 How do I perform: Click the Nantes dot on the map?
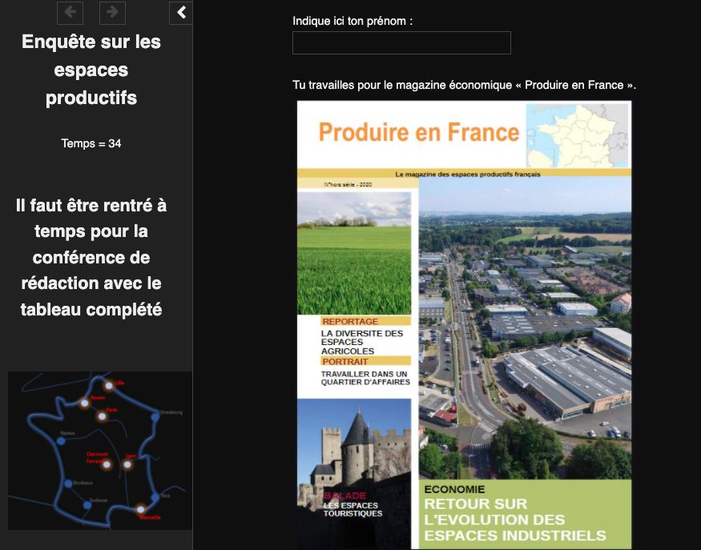pos(61,439)
